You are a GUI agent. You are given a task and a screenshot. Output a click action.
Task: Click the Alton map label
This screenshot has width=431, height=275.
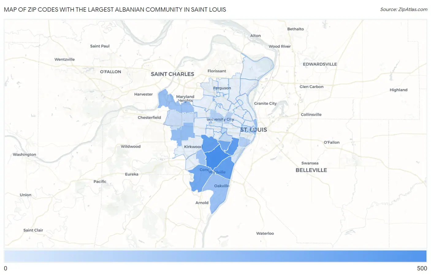pyautogui.click(x=255, y=36)
